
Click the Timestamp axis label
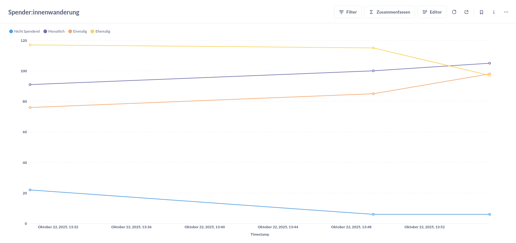pos(260,234)
